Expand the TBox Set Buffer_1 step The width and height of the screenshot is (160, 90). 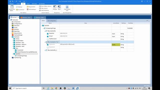pos(45,50)
